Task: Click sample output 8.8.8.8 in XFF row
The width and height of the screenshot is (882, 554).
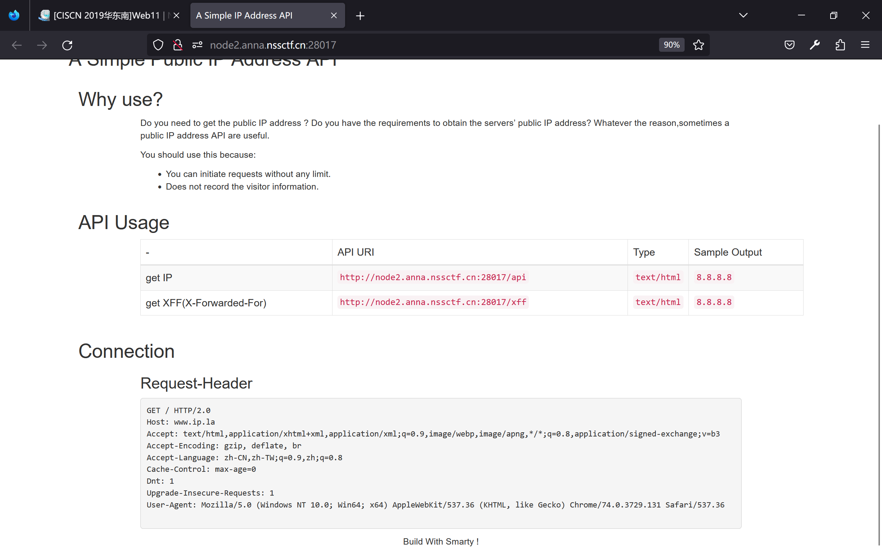Action: pyautogui.click(x=714, y=302)
